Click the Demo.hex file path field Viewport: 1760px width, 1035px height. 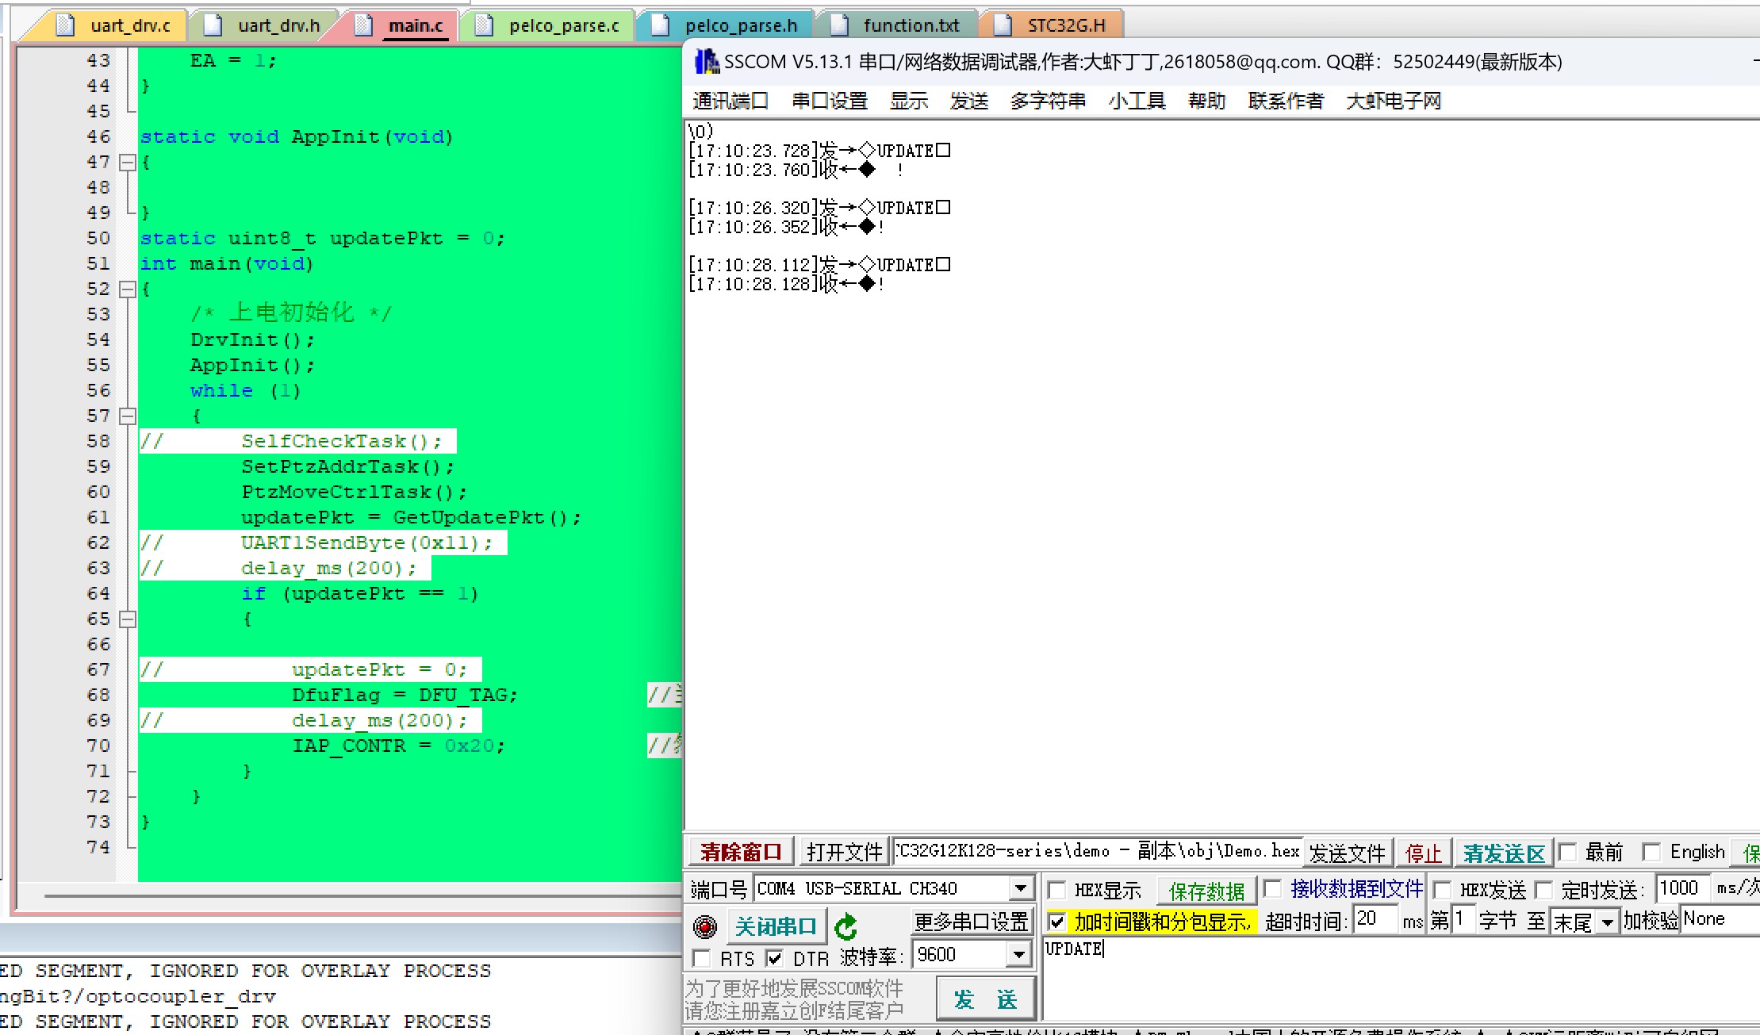(1097, 851)
